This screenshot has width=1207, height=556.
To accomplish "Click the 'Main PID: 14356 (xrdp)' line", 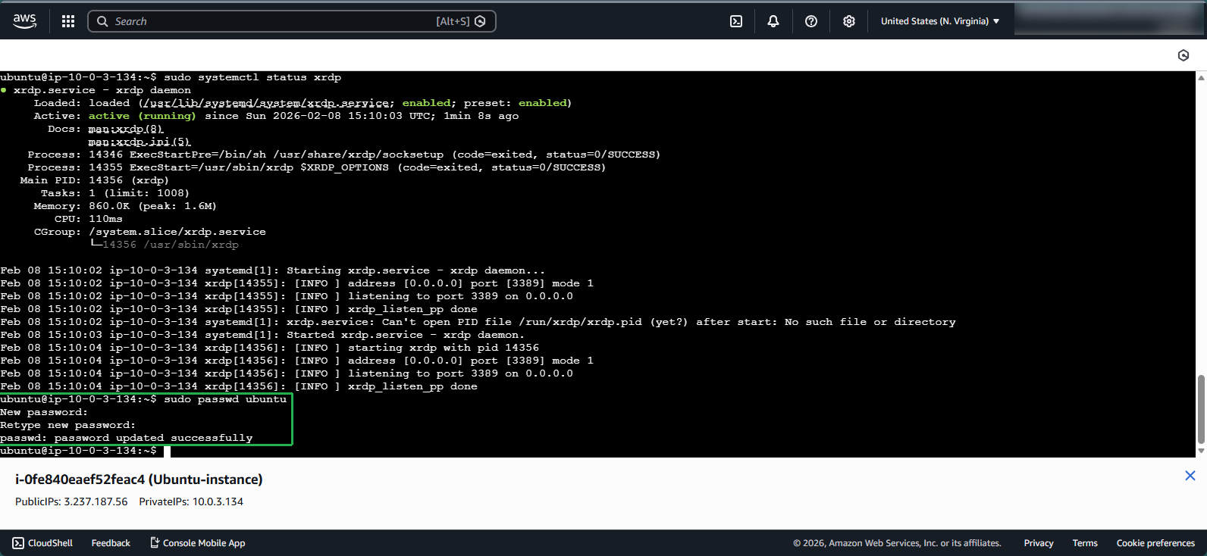I will click(x=95, y=180).
